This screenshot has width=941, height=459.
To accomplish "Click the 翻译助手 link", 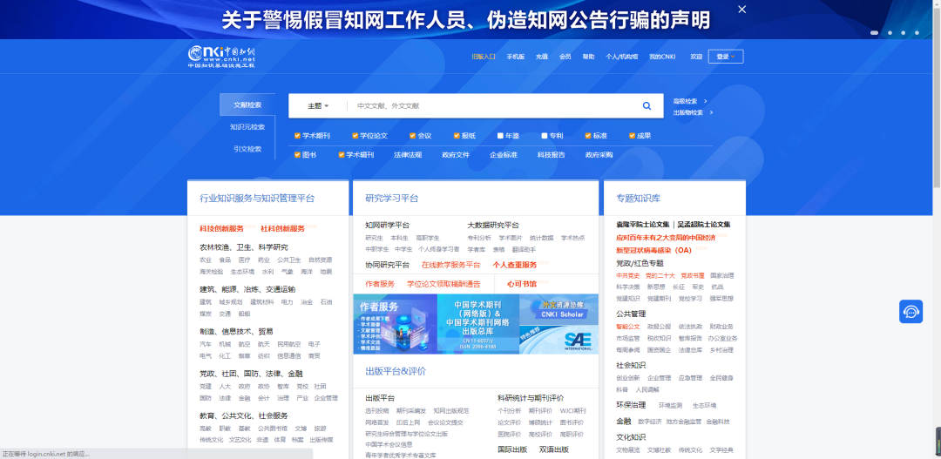I will [x=524, y=249].
